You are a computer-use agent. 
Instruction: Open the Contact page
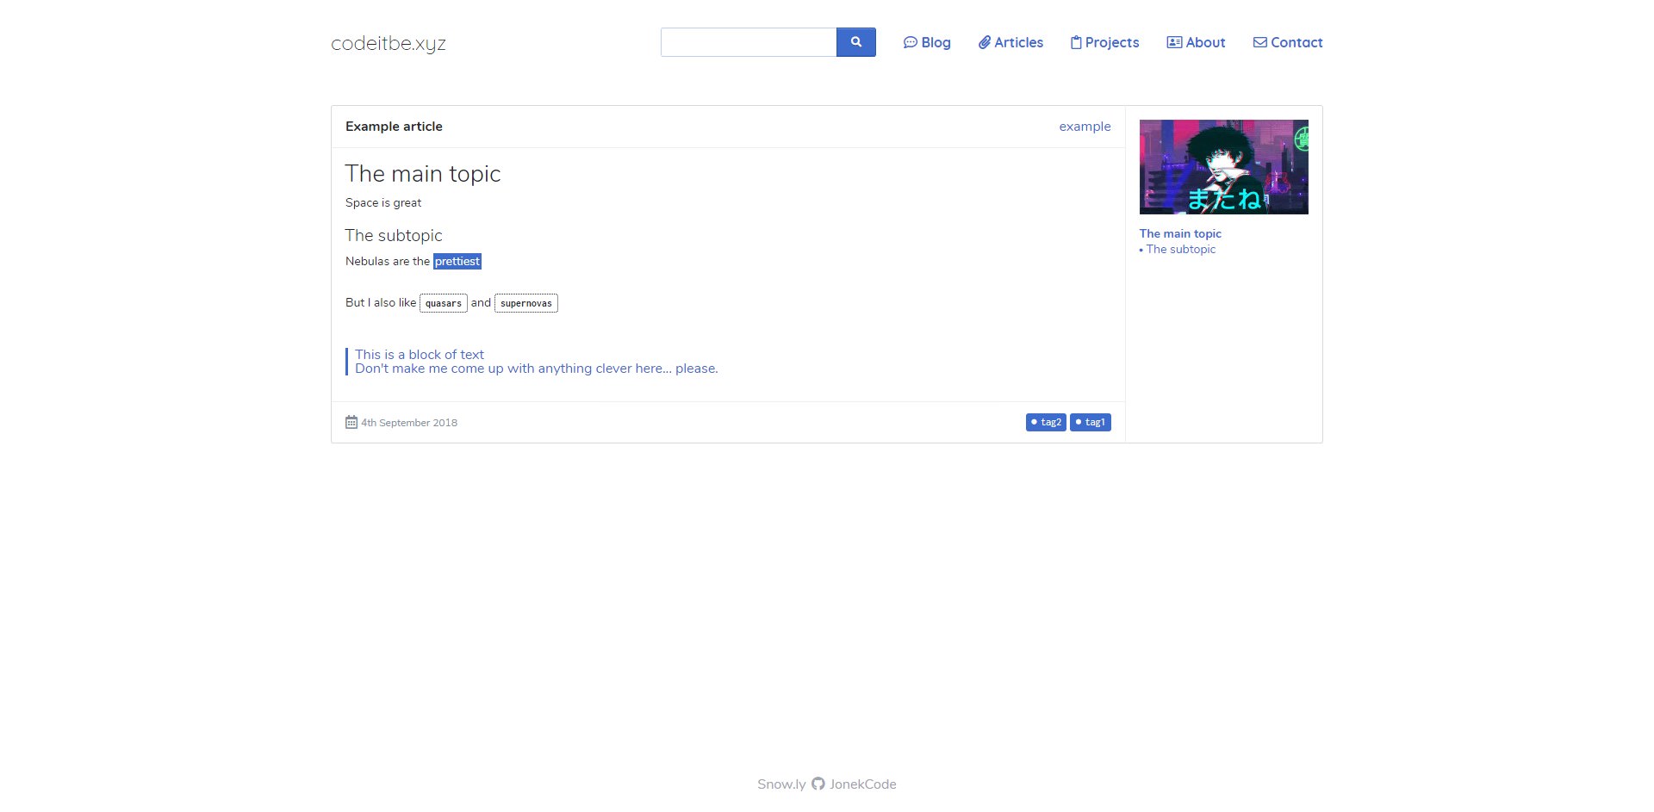point(1288,42)
